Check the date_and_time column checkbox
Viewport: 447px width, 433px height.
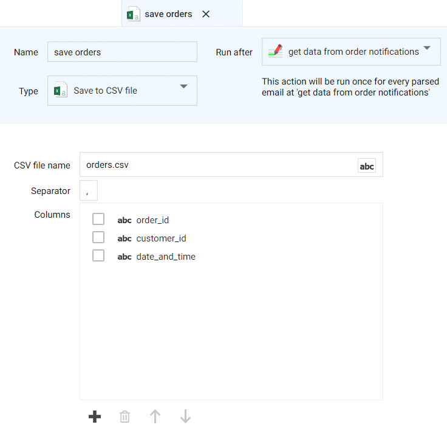(x=98, y=256)
